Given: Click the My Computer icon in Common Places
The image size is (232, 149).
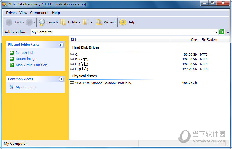Looking at the screenshot, I should point(12,87).
